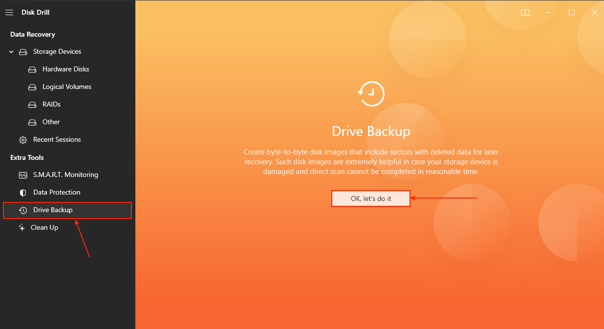The width and height of the screenshot is (604, 329).
Task: Collapse the Storage Devices chevron
Action: click(11, 52)
